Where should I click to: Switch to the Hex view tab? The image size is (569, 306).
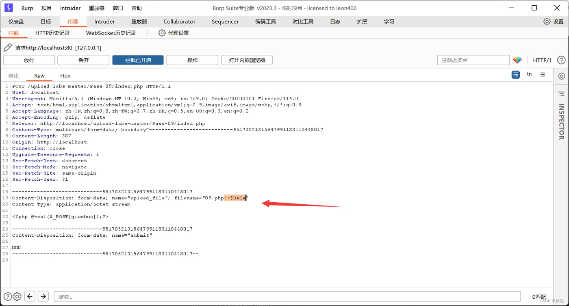point(65,76)
